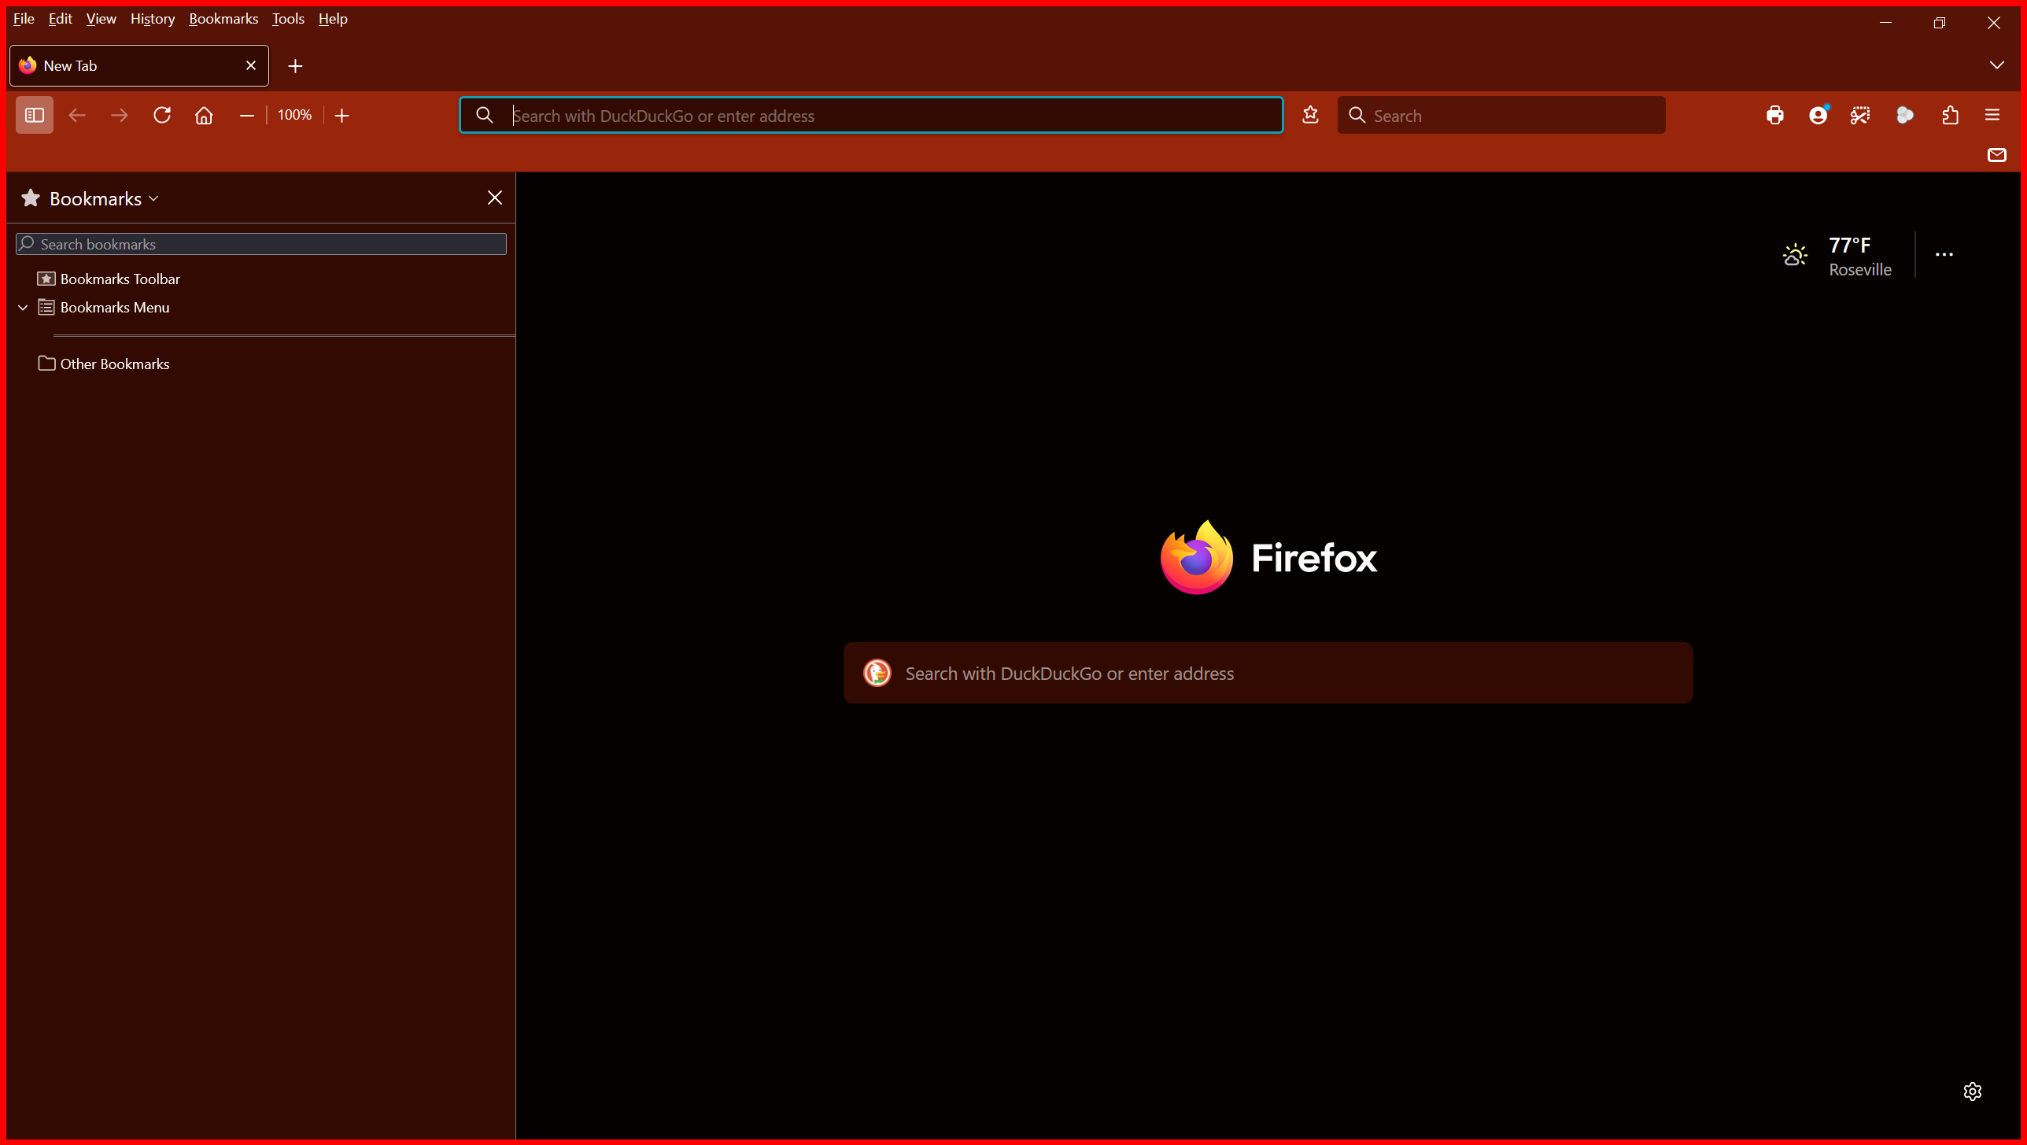The width and height of the screenshot is (2027, 1145).
Task: Zoom out with the minus button
Action: (246, 115)
